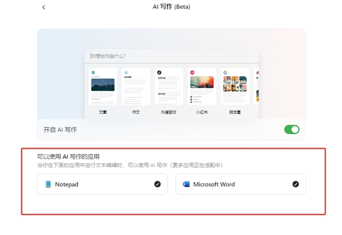This screenshot has height=235, width=342.
Task: Uncheck the Microsoft Word checkmark
Action: tap(295, 184)
